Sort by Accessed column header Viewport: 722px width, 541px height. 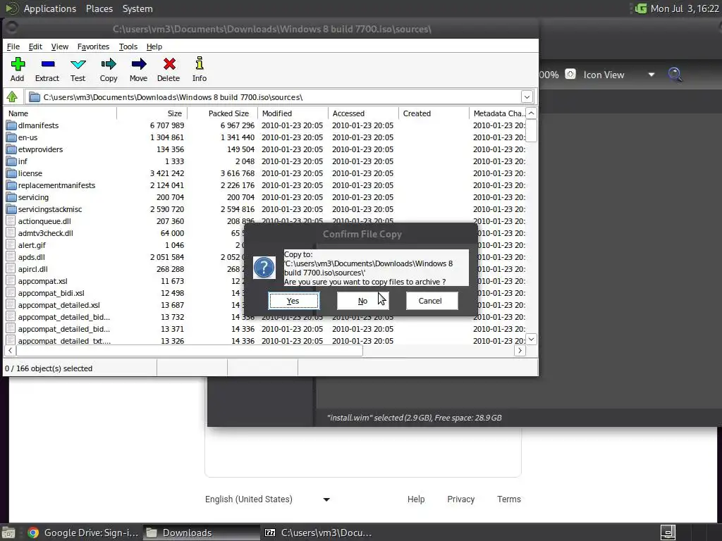[363, 113]
